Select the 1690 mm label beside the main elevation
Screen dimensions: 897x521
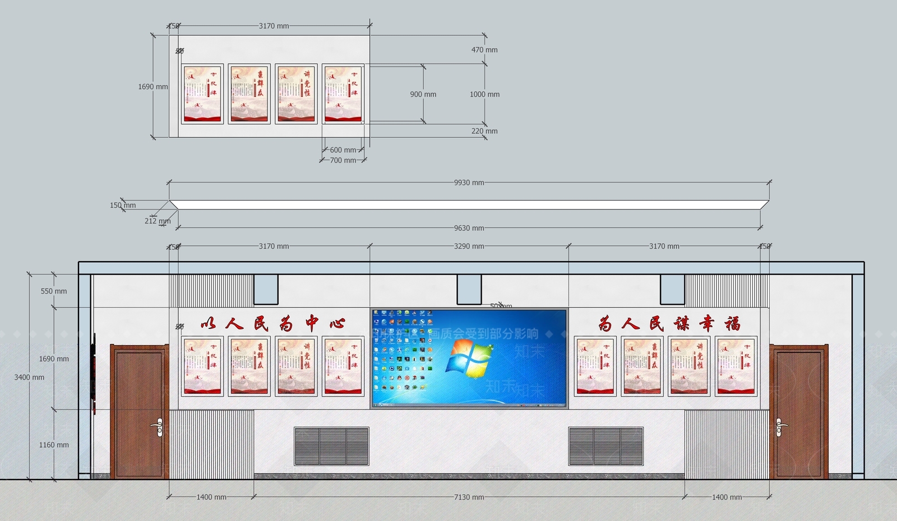54,359
